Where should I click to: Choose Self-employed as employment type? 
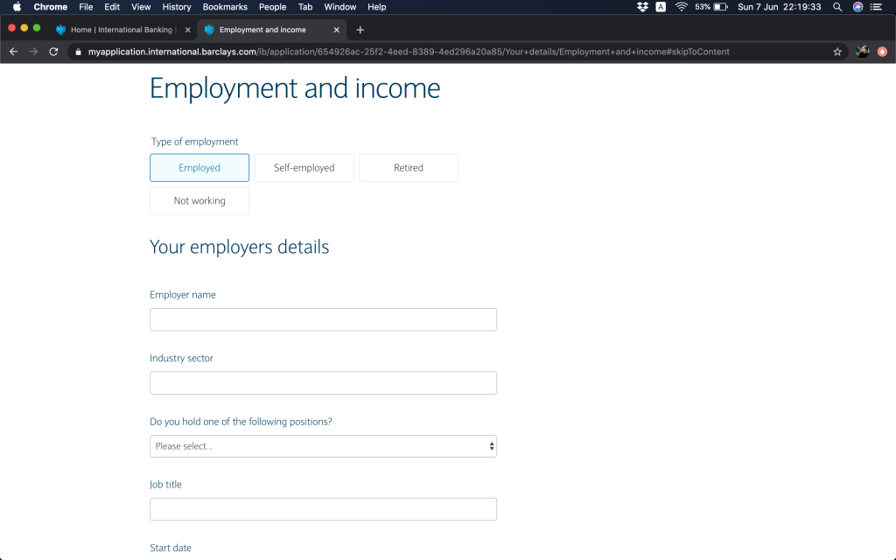[x=304, y=168]
